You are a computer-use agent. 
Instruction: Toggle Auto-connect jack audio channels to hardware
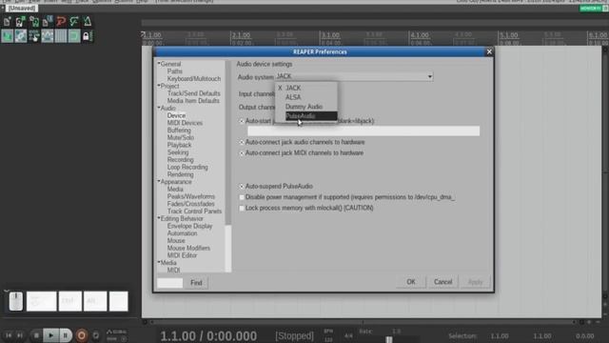point(242,142)
